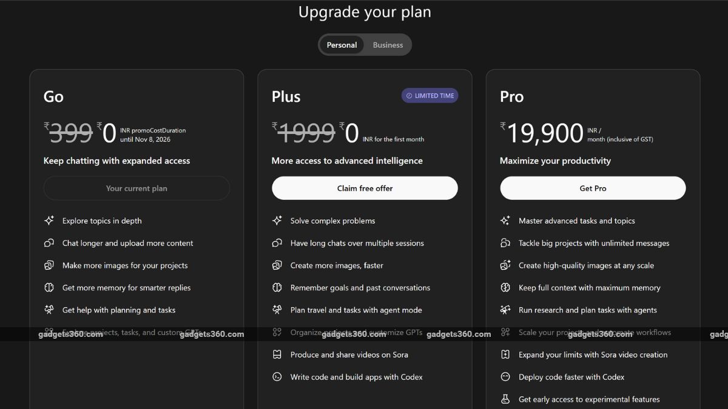Click the Your current plan button
This screenshot has height=409, width=728.
136,188
